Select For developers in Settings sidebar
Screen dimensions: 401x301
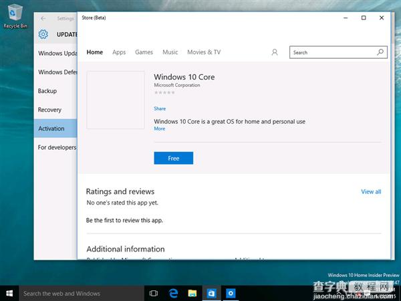55,147
